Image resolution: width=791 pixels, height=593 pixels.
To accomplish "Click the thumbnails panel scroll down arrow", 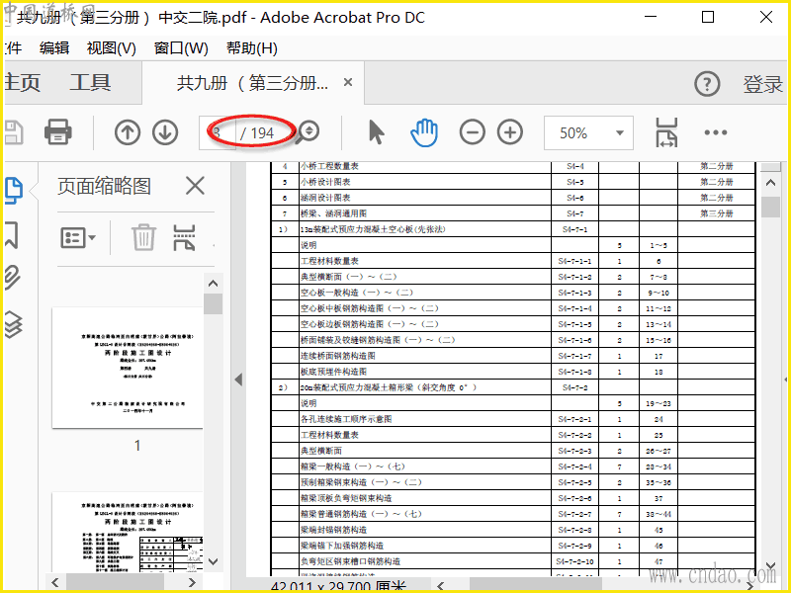I will pyautogui.click(x=213, y=561).
